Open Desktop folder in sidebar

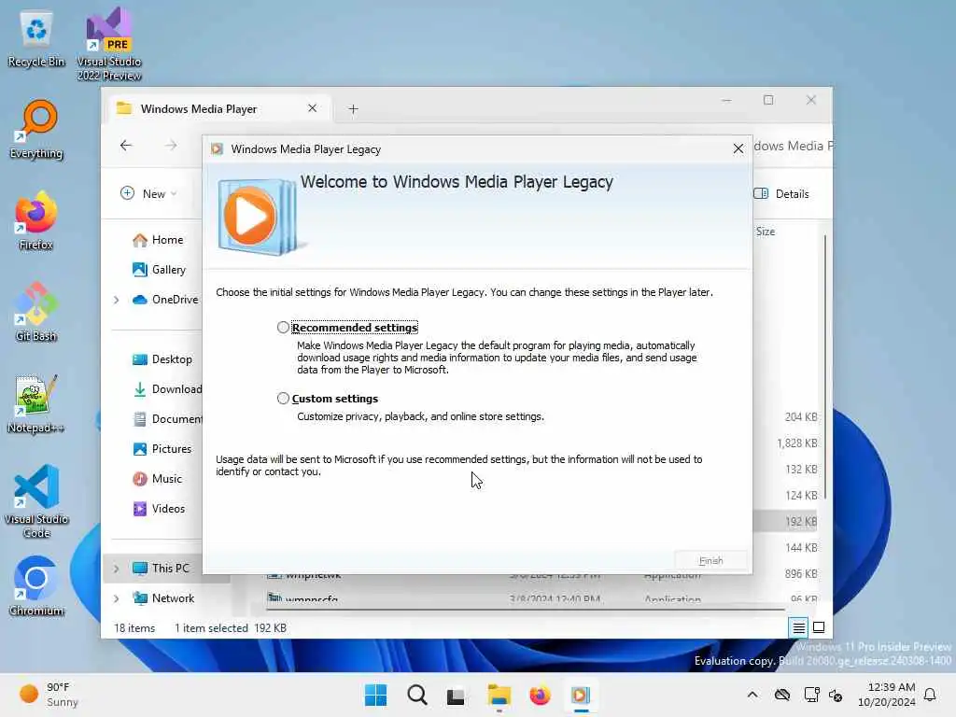pyautogui.click(x=162, y=359)
